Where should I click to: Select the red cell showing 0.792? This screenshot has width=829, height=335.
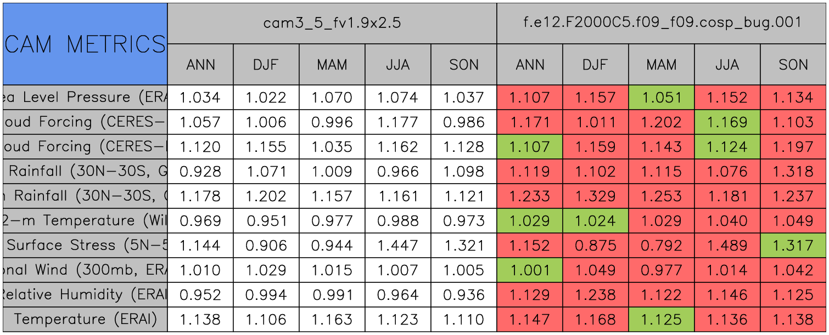(x=661, y=245)
